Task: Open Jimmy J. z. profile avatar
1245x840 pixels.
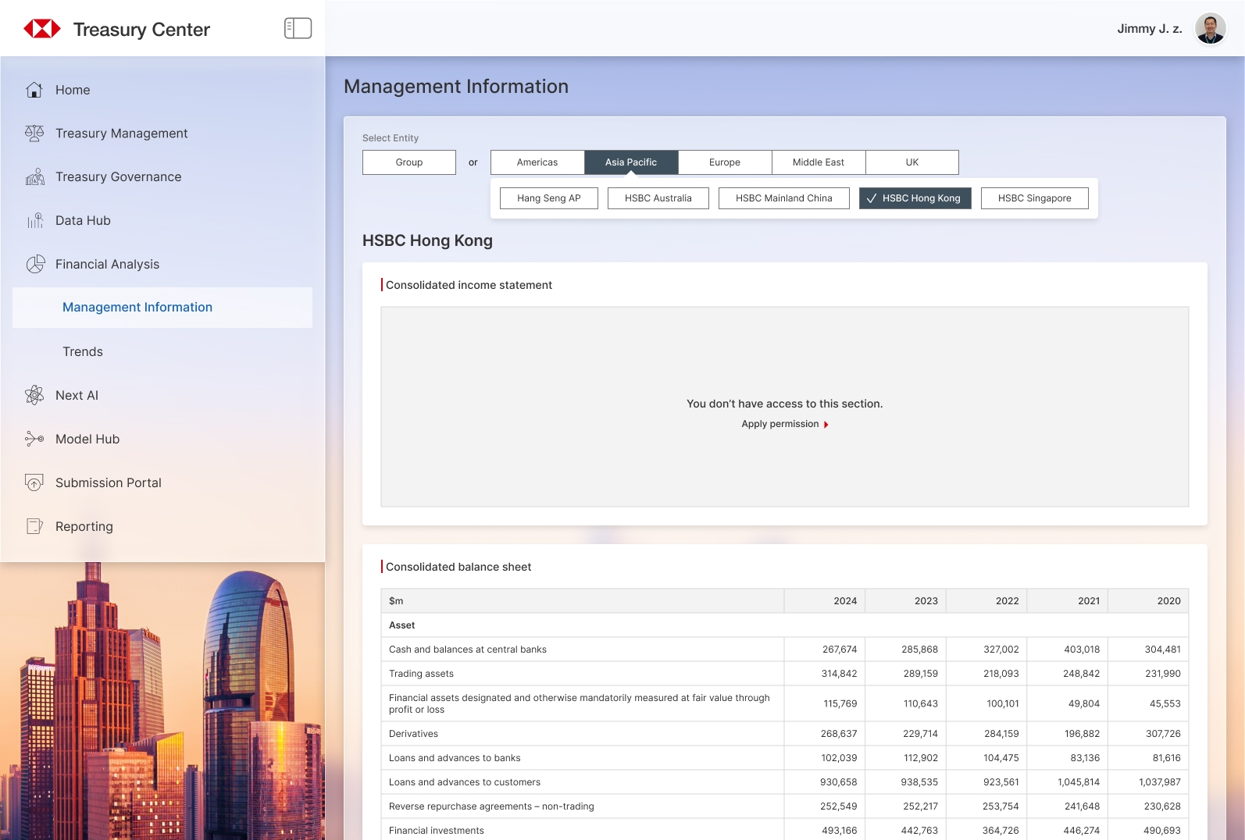Action: click(1210, 29)
